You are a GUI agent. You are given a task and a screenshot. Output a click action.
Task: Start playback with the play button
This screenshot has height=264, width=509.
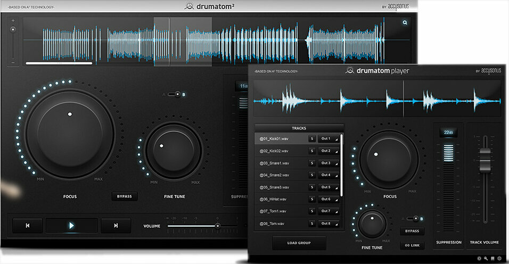71,225
